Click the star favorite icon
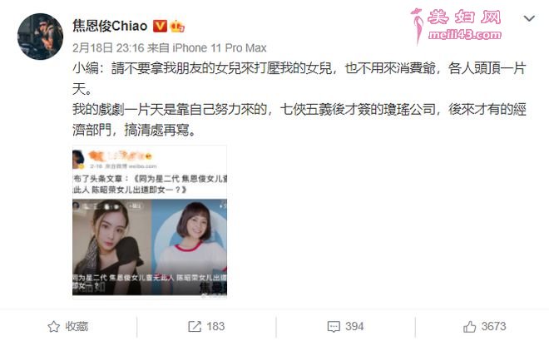 (53, 327)
